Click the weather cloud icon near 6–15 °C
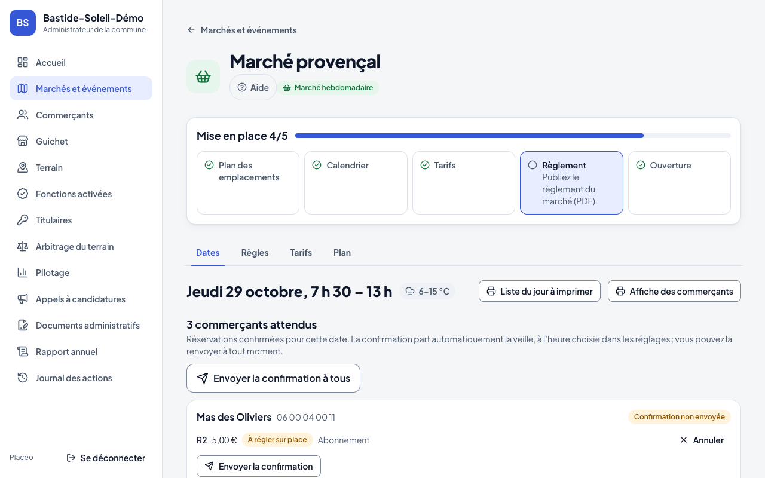765x478 pixels. tap(410, 291)
